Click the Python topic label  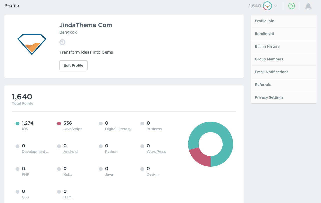point(111,152)
